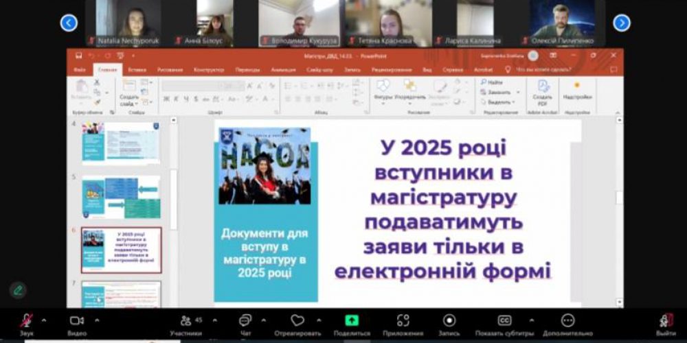The width and height of the screenshot is (687, 343).
Task: Open the Дополнительно more options icon
Action: (567, 321)
